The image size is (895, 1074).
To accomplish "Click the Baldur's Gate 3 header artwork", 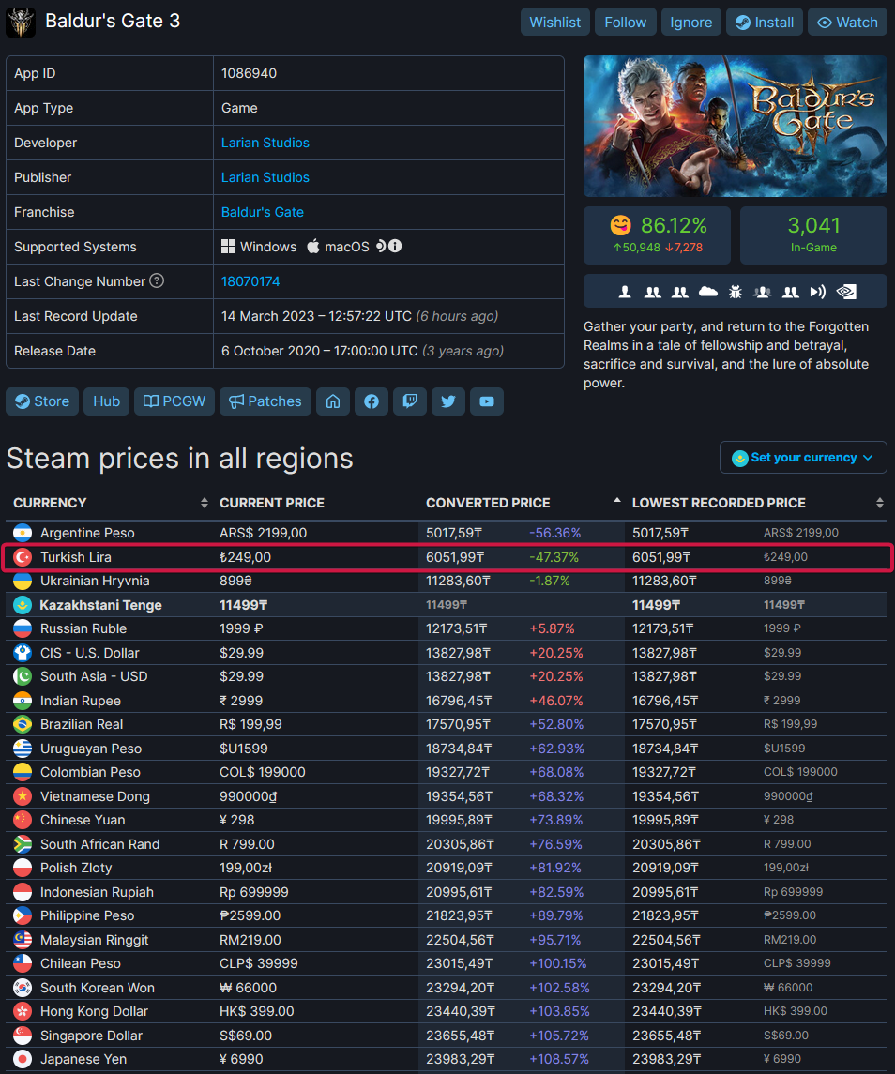I will [736, 126].
